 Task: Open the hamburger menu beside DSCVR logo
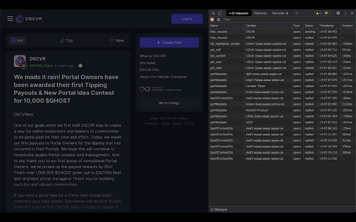[x=10, y=19]
